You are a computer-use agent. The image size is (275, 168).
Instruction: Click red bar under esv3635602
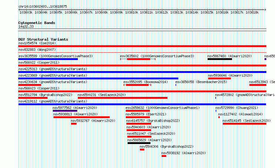tap(138, 59)
